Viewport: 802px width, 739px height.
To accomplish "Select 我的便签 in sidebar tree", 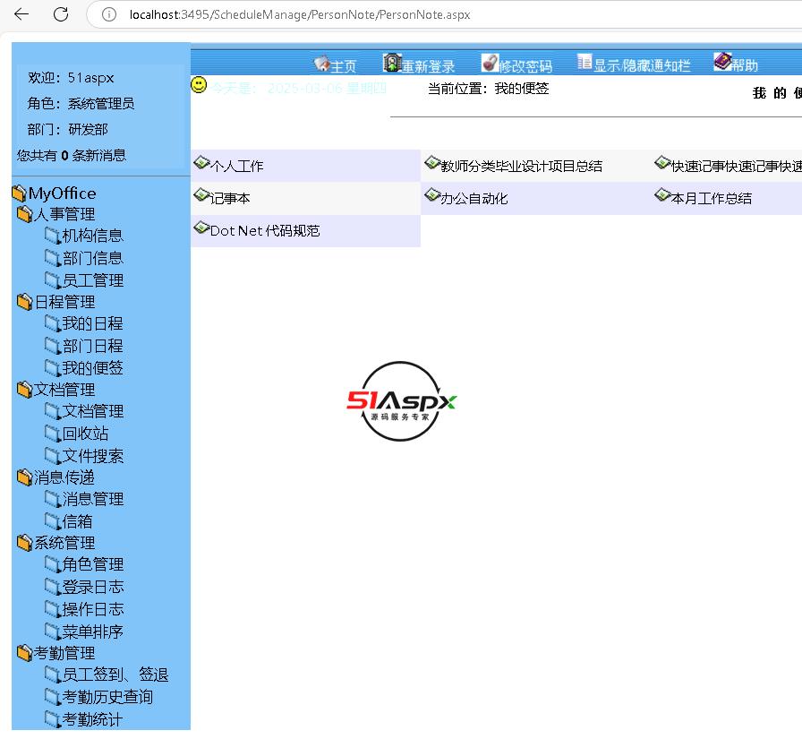I will (92, 367).
